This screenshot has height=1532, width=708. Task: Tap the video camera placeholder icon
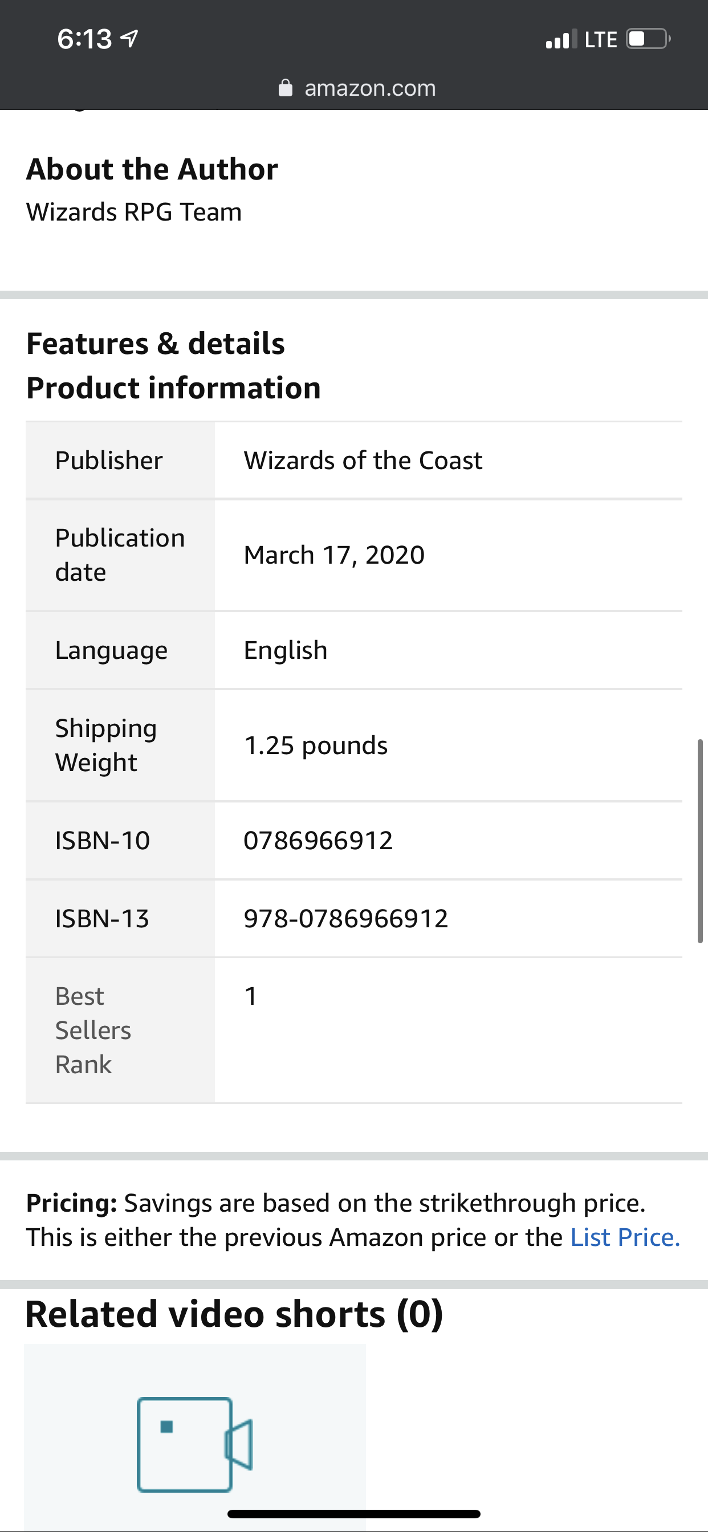(194, 1444)
